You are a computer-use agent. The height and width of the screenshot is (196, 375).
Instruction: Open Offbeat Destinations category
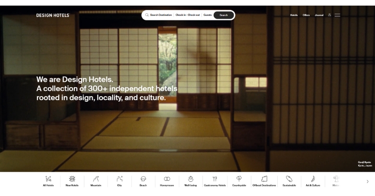pos(264,182)
